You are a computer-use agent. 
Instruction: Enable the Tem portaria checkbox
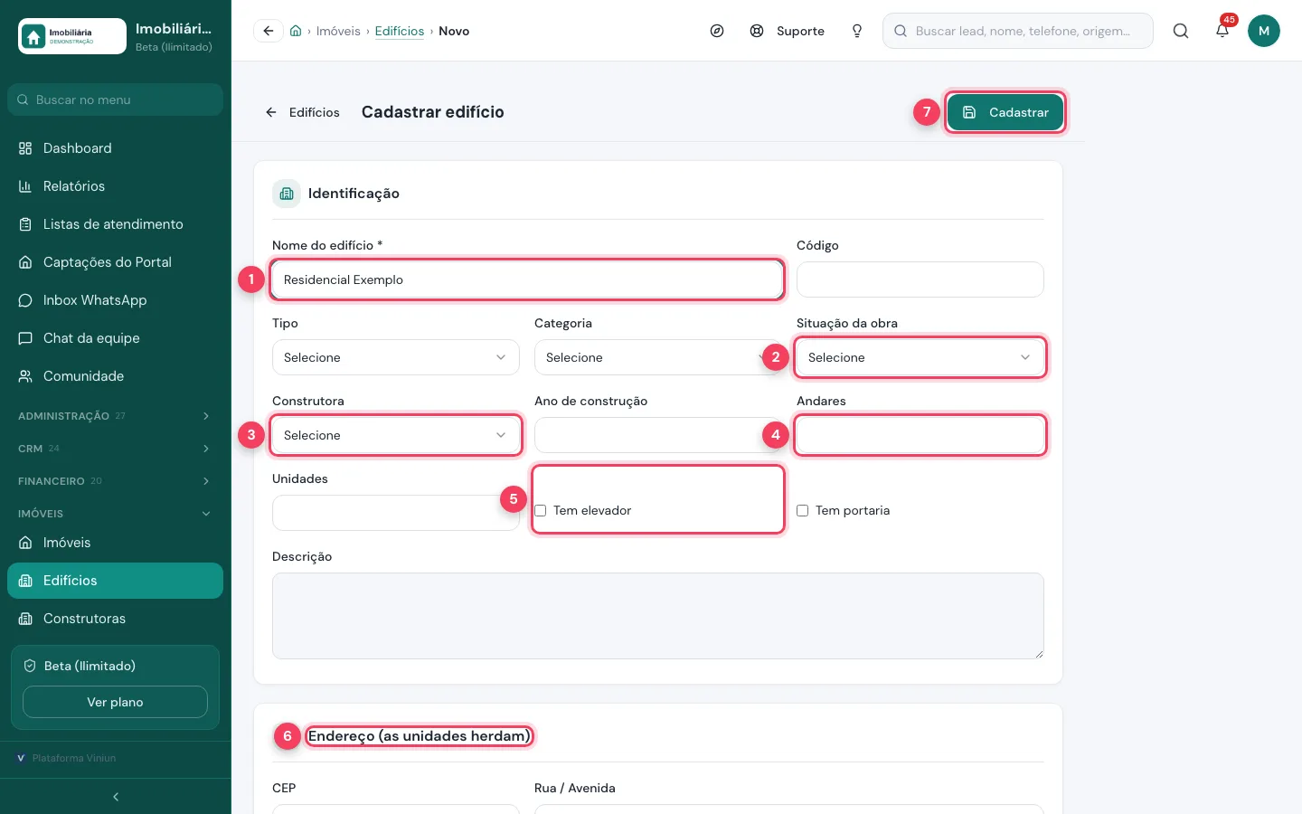[x=803, y=511]
